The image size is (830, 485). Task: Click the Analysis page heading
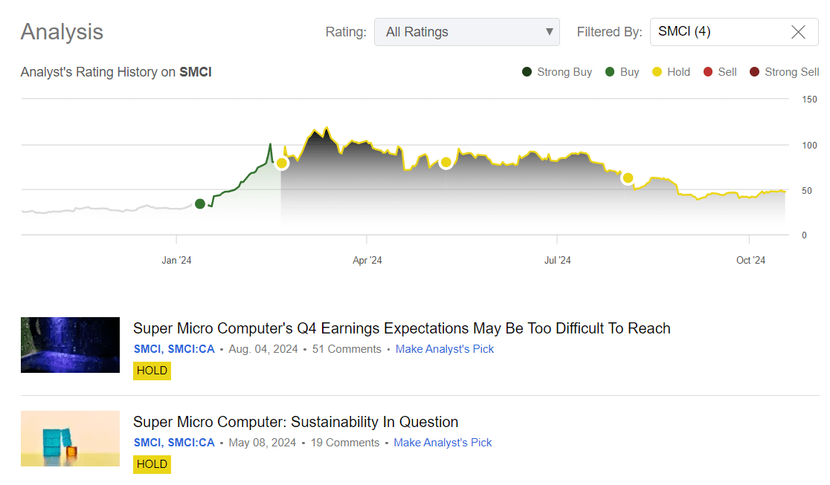pyautogui.click(x=62, y=32)
